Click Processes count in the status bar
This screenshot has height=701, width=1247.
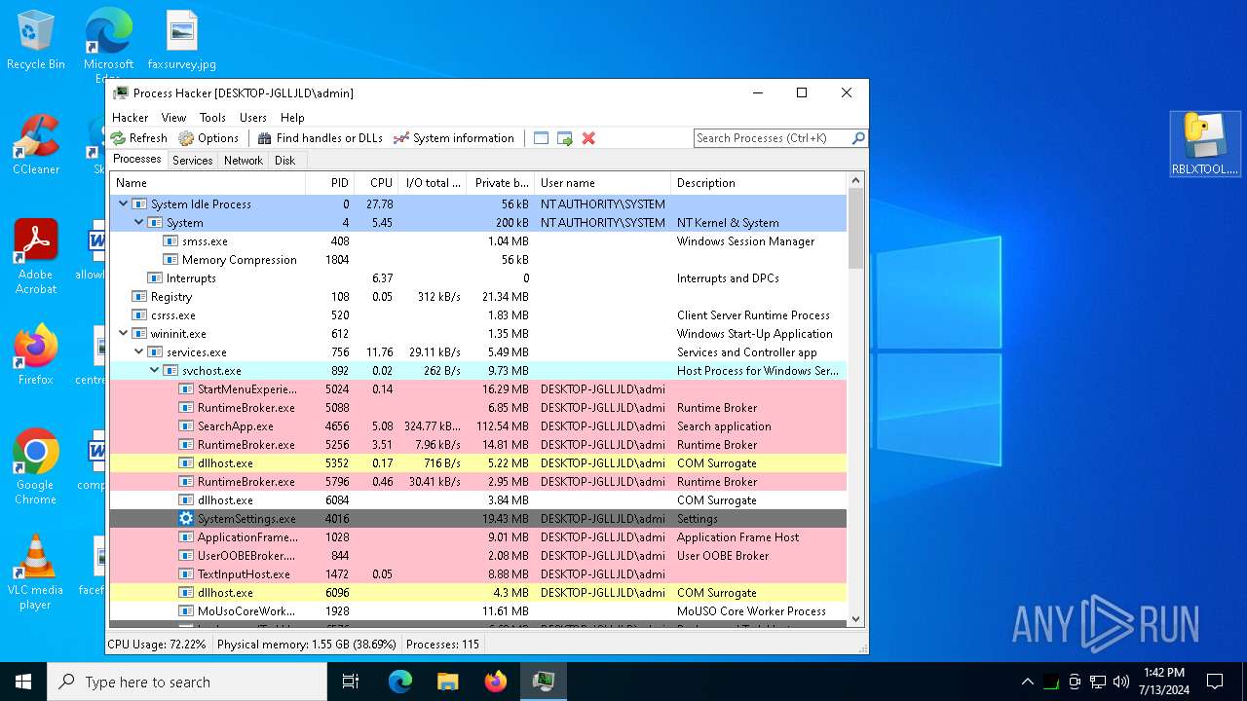[x=442, y=645]
